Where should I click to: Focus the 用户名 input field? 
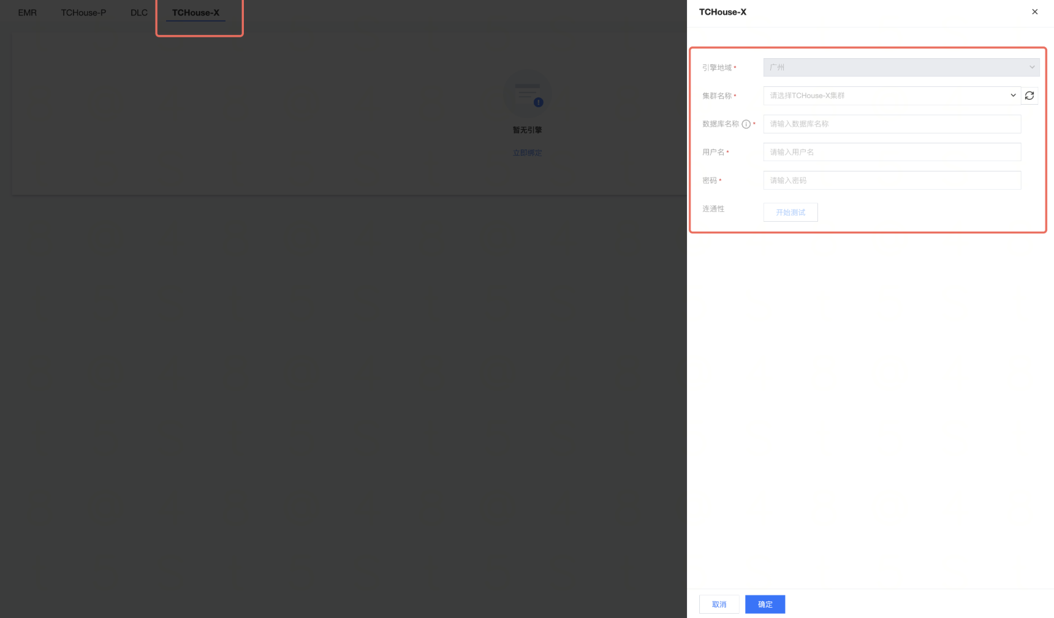(892, 152)
